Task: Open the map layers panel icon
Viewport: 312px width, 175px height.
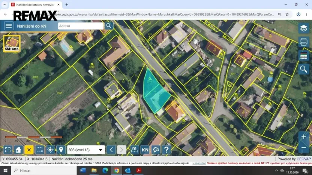Action: click(303, 28)
